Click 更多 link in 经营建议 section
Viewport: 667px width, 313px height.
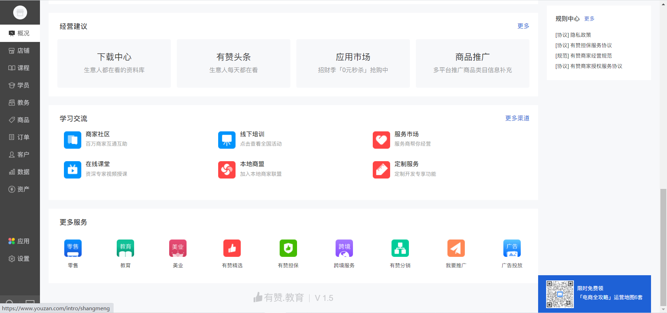[523, 26]
